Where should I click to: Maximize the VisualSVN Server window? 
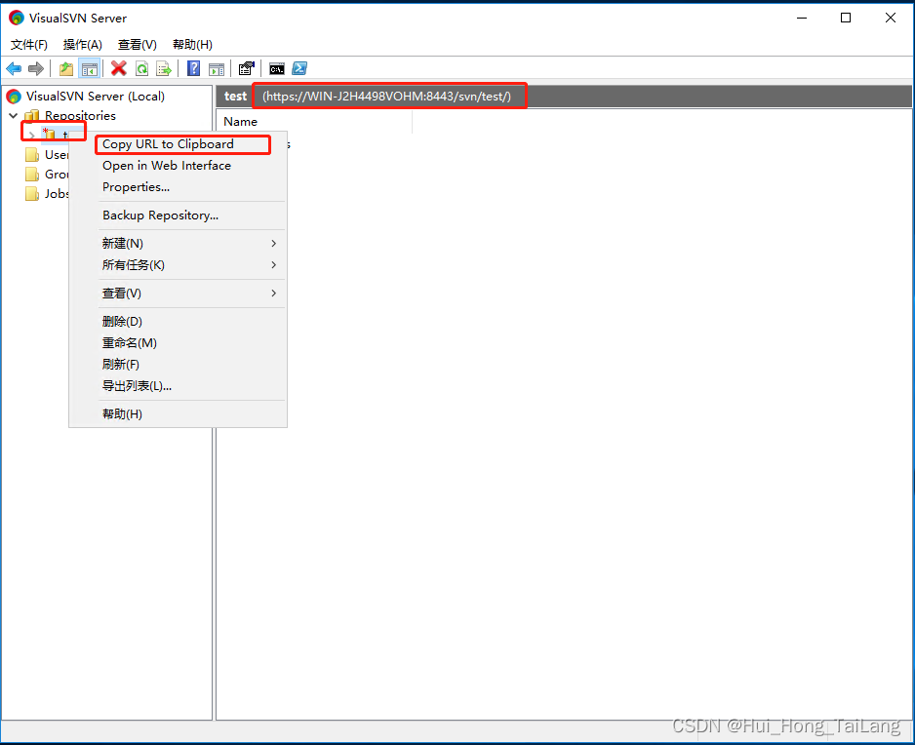846,19
